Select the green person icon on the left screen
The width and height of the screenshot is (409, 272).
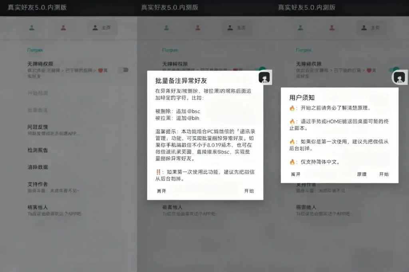[32, 28]
